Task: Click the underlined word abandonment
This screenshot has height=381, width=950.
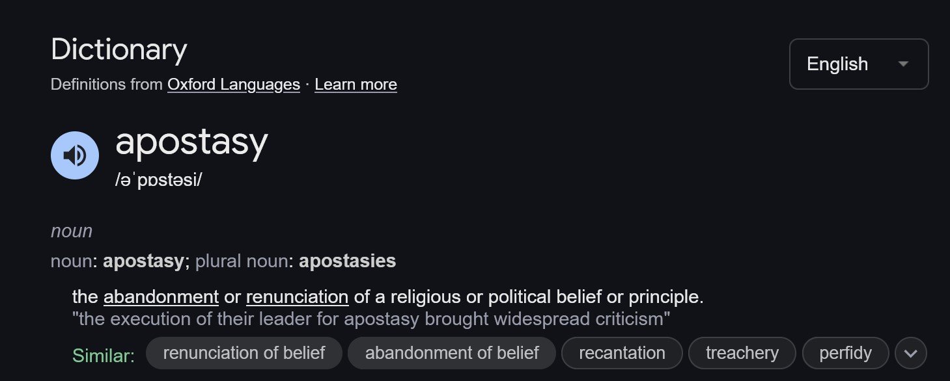Action: (161, 297)
